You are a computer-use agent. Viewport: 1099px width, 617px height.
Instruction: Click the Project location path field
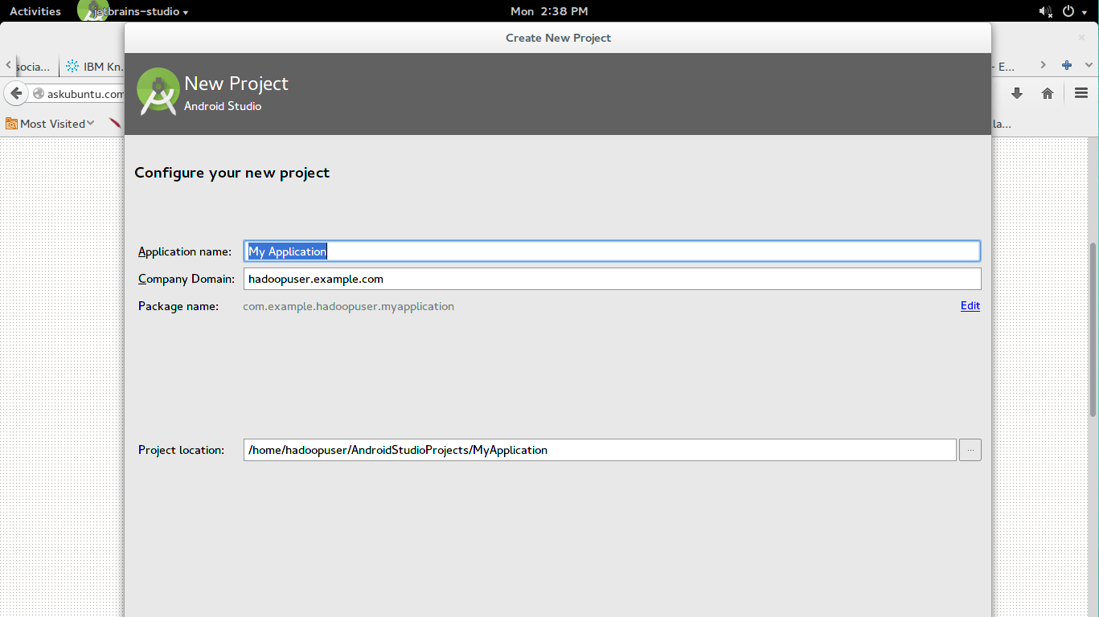coord(600,450)
